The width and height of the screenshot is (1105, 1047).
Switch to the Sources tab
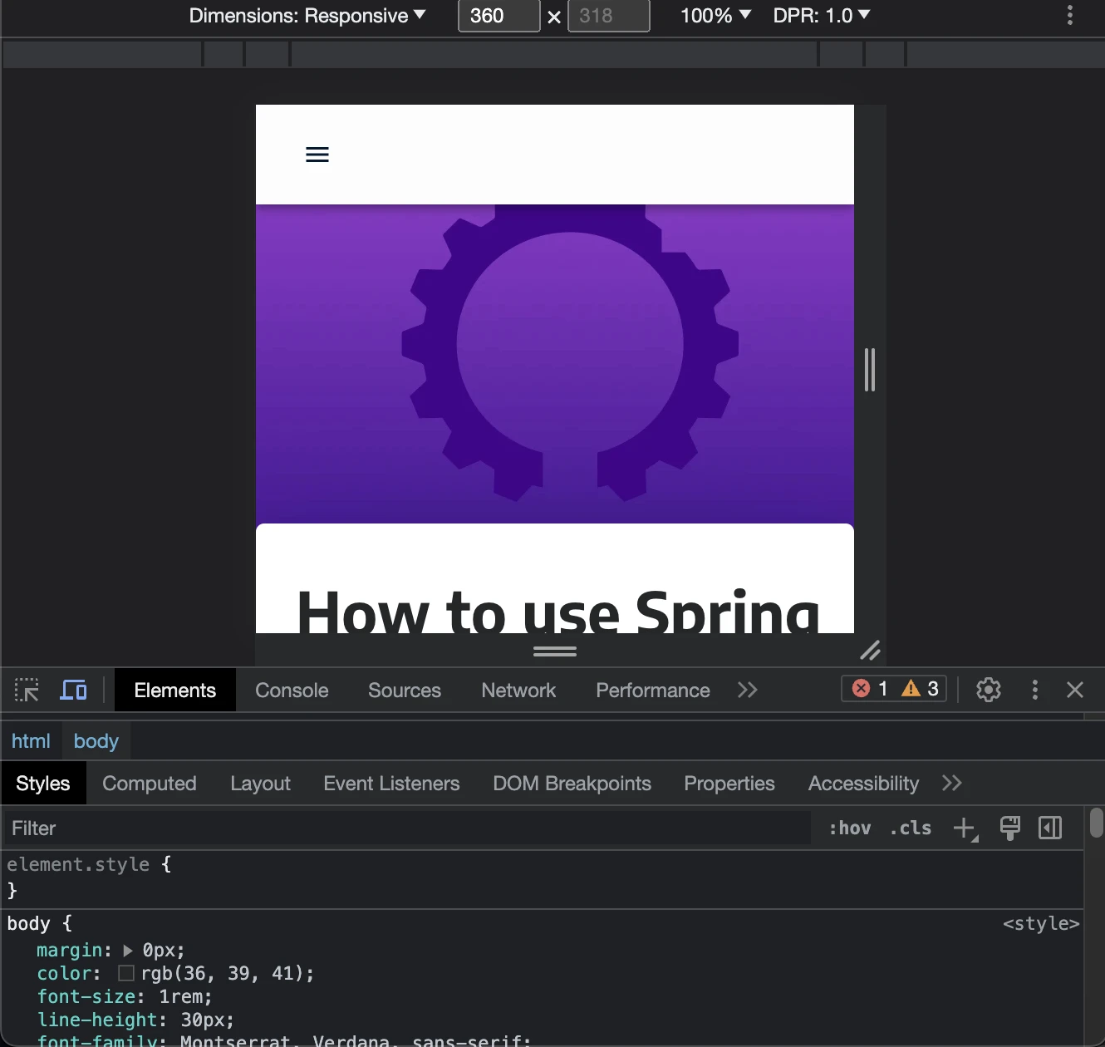tap(405, 690)
